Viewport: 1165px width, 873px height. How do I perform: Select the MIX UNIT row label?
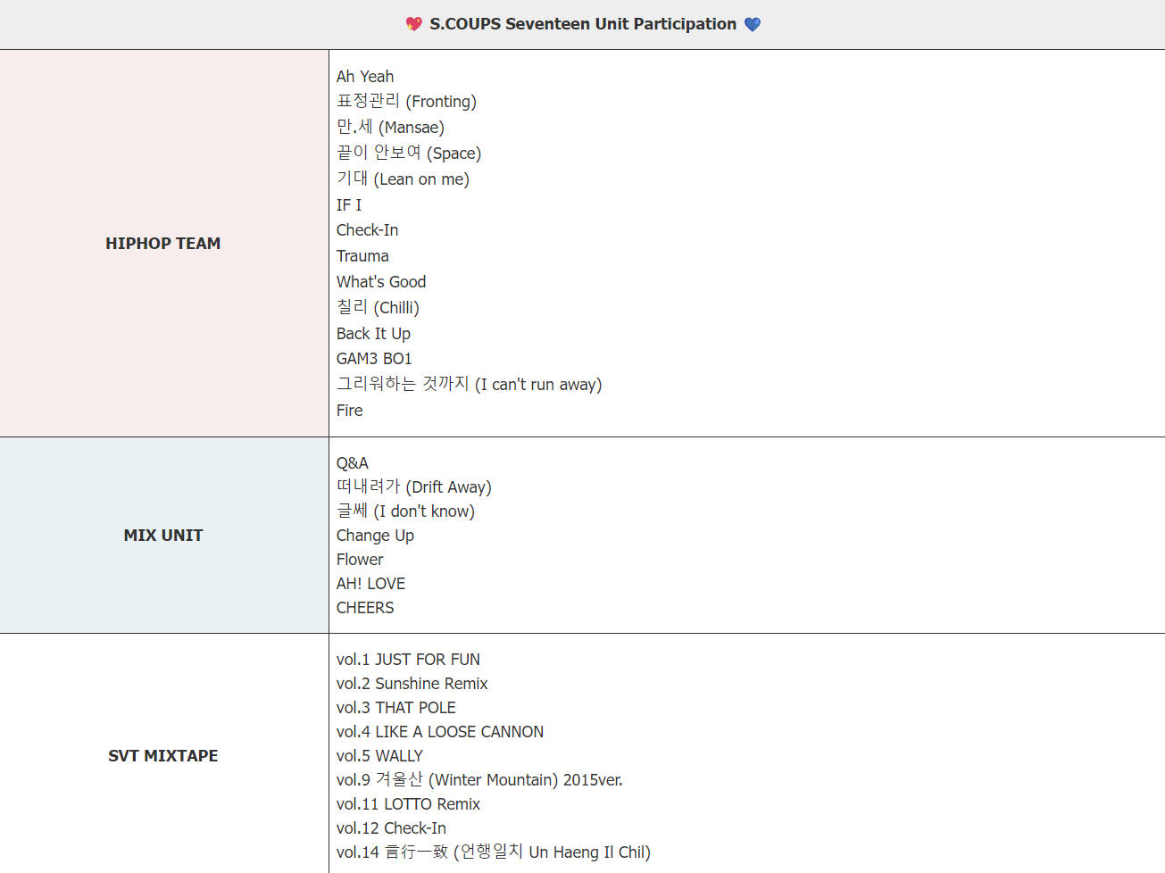[163, 536]
